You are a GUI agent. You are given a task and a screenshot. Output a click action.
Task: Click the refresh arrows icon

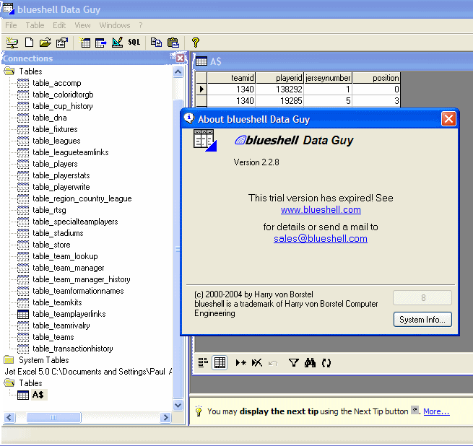pos(326,363)
